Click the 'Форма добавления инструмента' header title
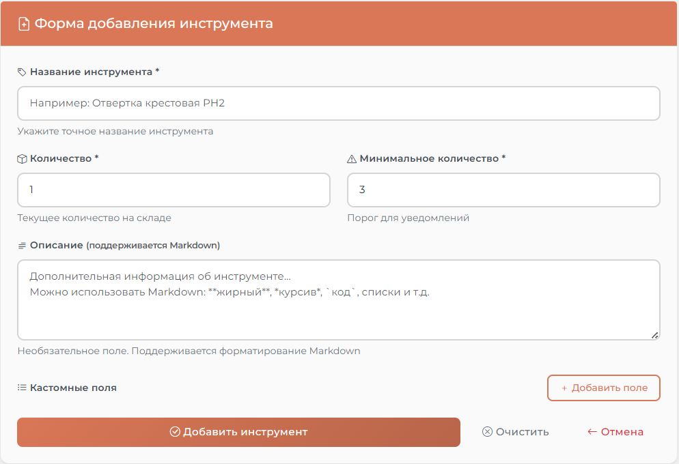679x464 pixels. [153, 23]
